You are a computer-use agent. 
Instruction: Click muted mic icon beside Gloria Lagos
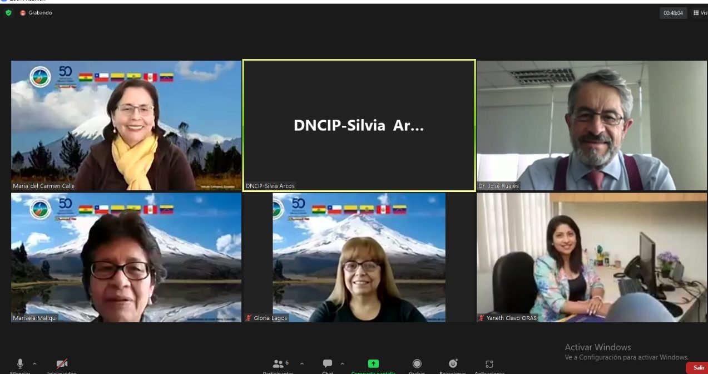pyautogui.click(x=249, y=318)
